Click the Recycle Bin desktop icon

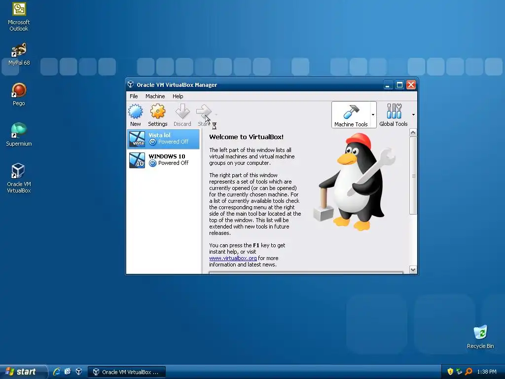pyautogui.click(x=480, y=337)
